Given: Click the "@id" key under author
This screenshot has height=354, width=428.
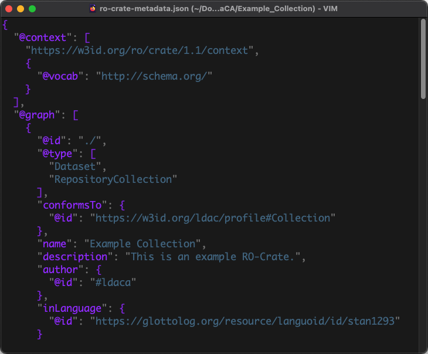Looking at the screenshot, I should 63,282.
